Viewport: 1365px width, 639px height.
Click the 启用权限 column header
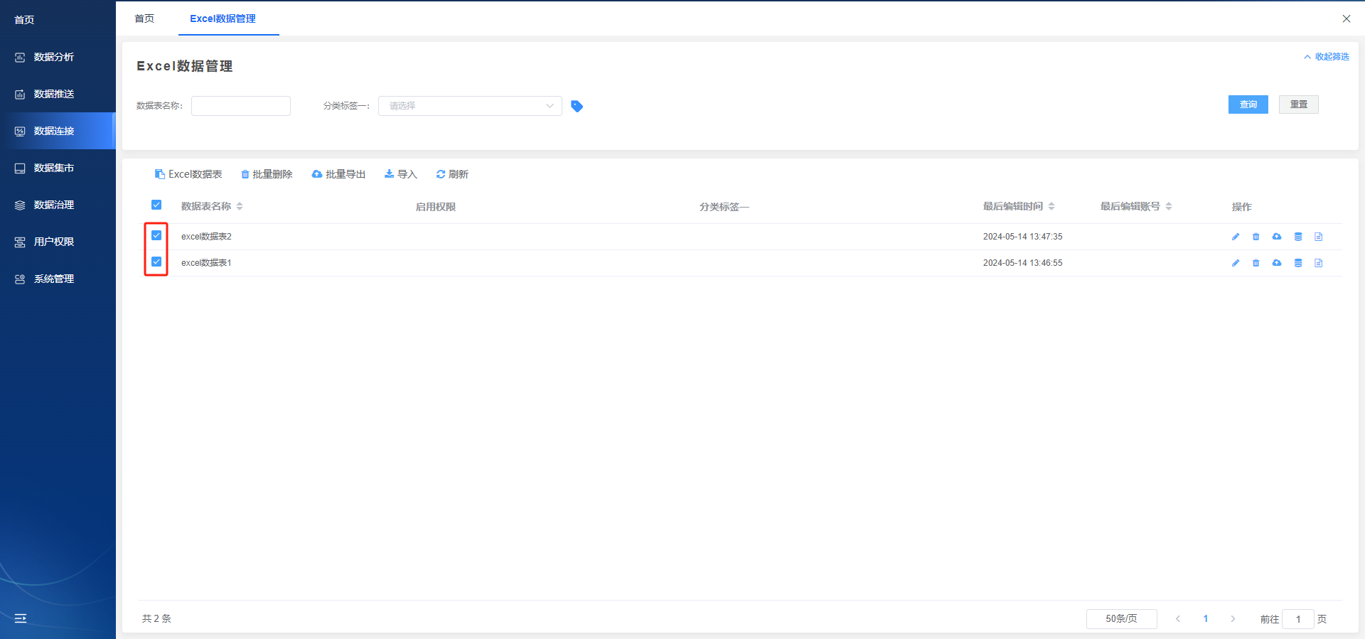click(x=436, y=207)
